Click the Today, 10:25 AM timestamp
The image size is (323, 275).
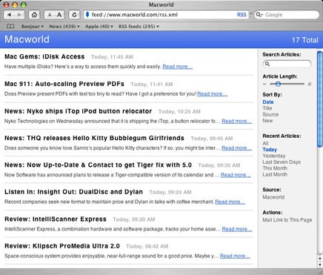pyautogui.click(x=179, y=112)
